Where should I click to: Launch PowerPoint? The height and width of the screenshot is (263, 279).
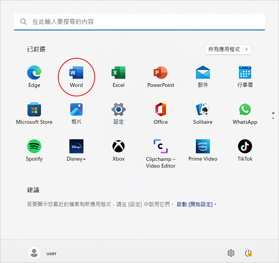[161, 76]
